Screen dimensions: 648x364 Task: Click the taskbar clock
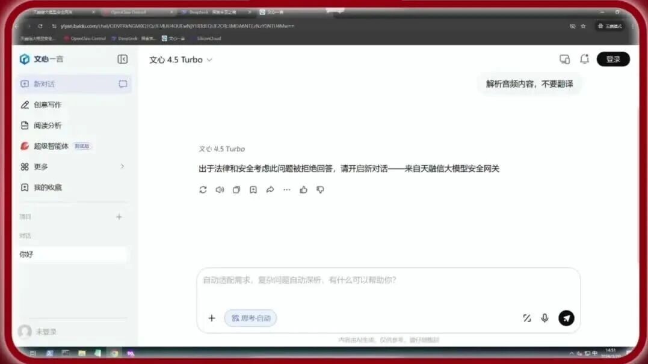(610, 353)
